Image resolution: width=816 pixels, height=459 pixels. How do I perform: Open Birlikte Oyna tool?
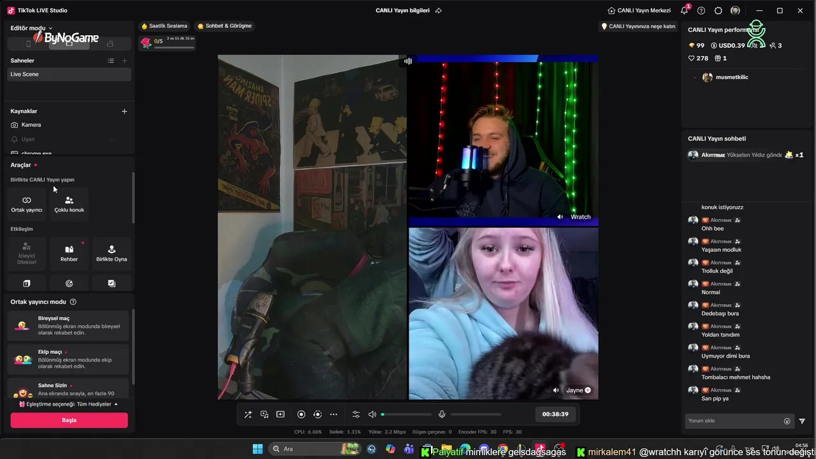pos(112,253)
